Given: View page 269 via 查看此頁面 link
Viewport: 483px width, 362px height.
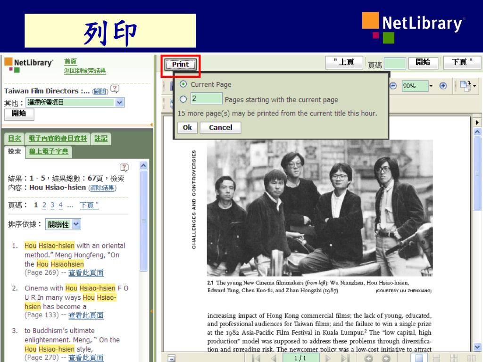Looking at the screenshot, I should pyautogui.click(x=86, y=273).
